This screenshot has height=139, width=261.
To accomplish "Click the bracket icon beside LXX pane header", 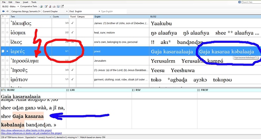I will point(68,90).
